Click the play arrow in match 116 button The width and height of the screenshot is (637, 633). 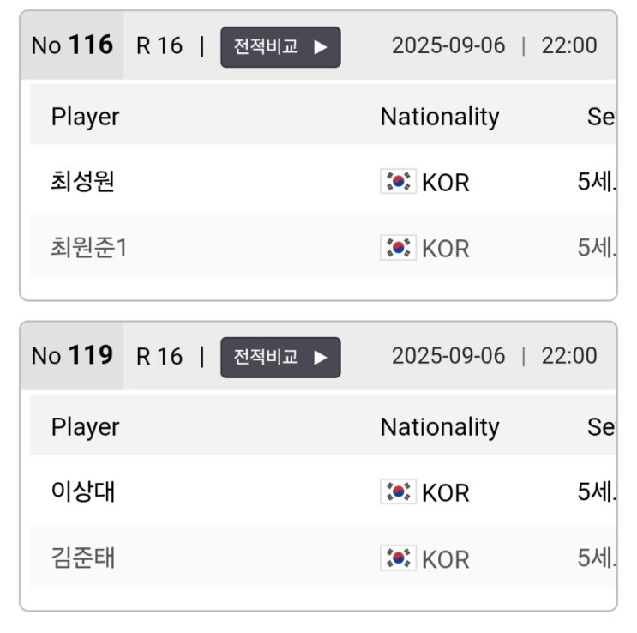pyautogui.click(x=320, y=47)
